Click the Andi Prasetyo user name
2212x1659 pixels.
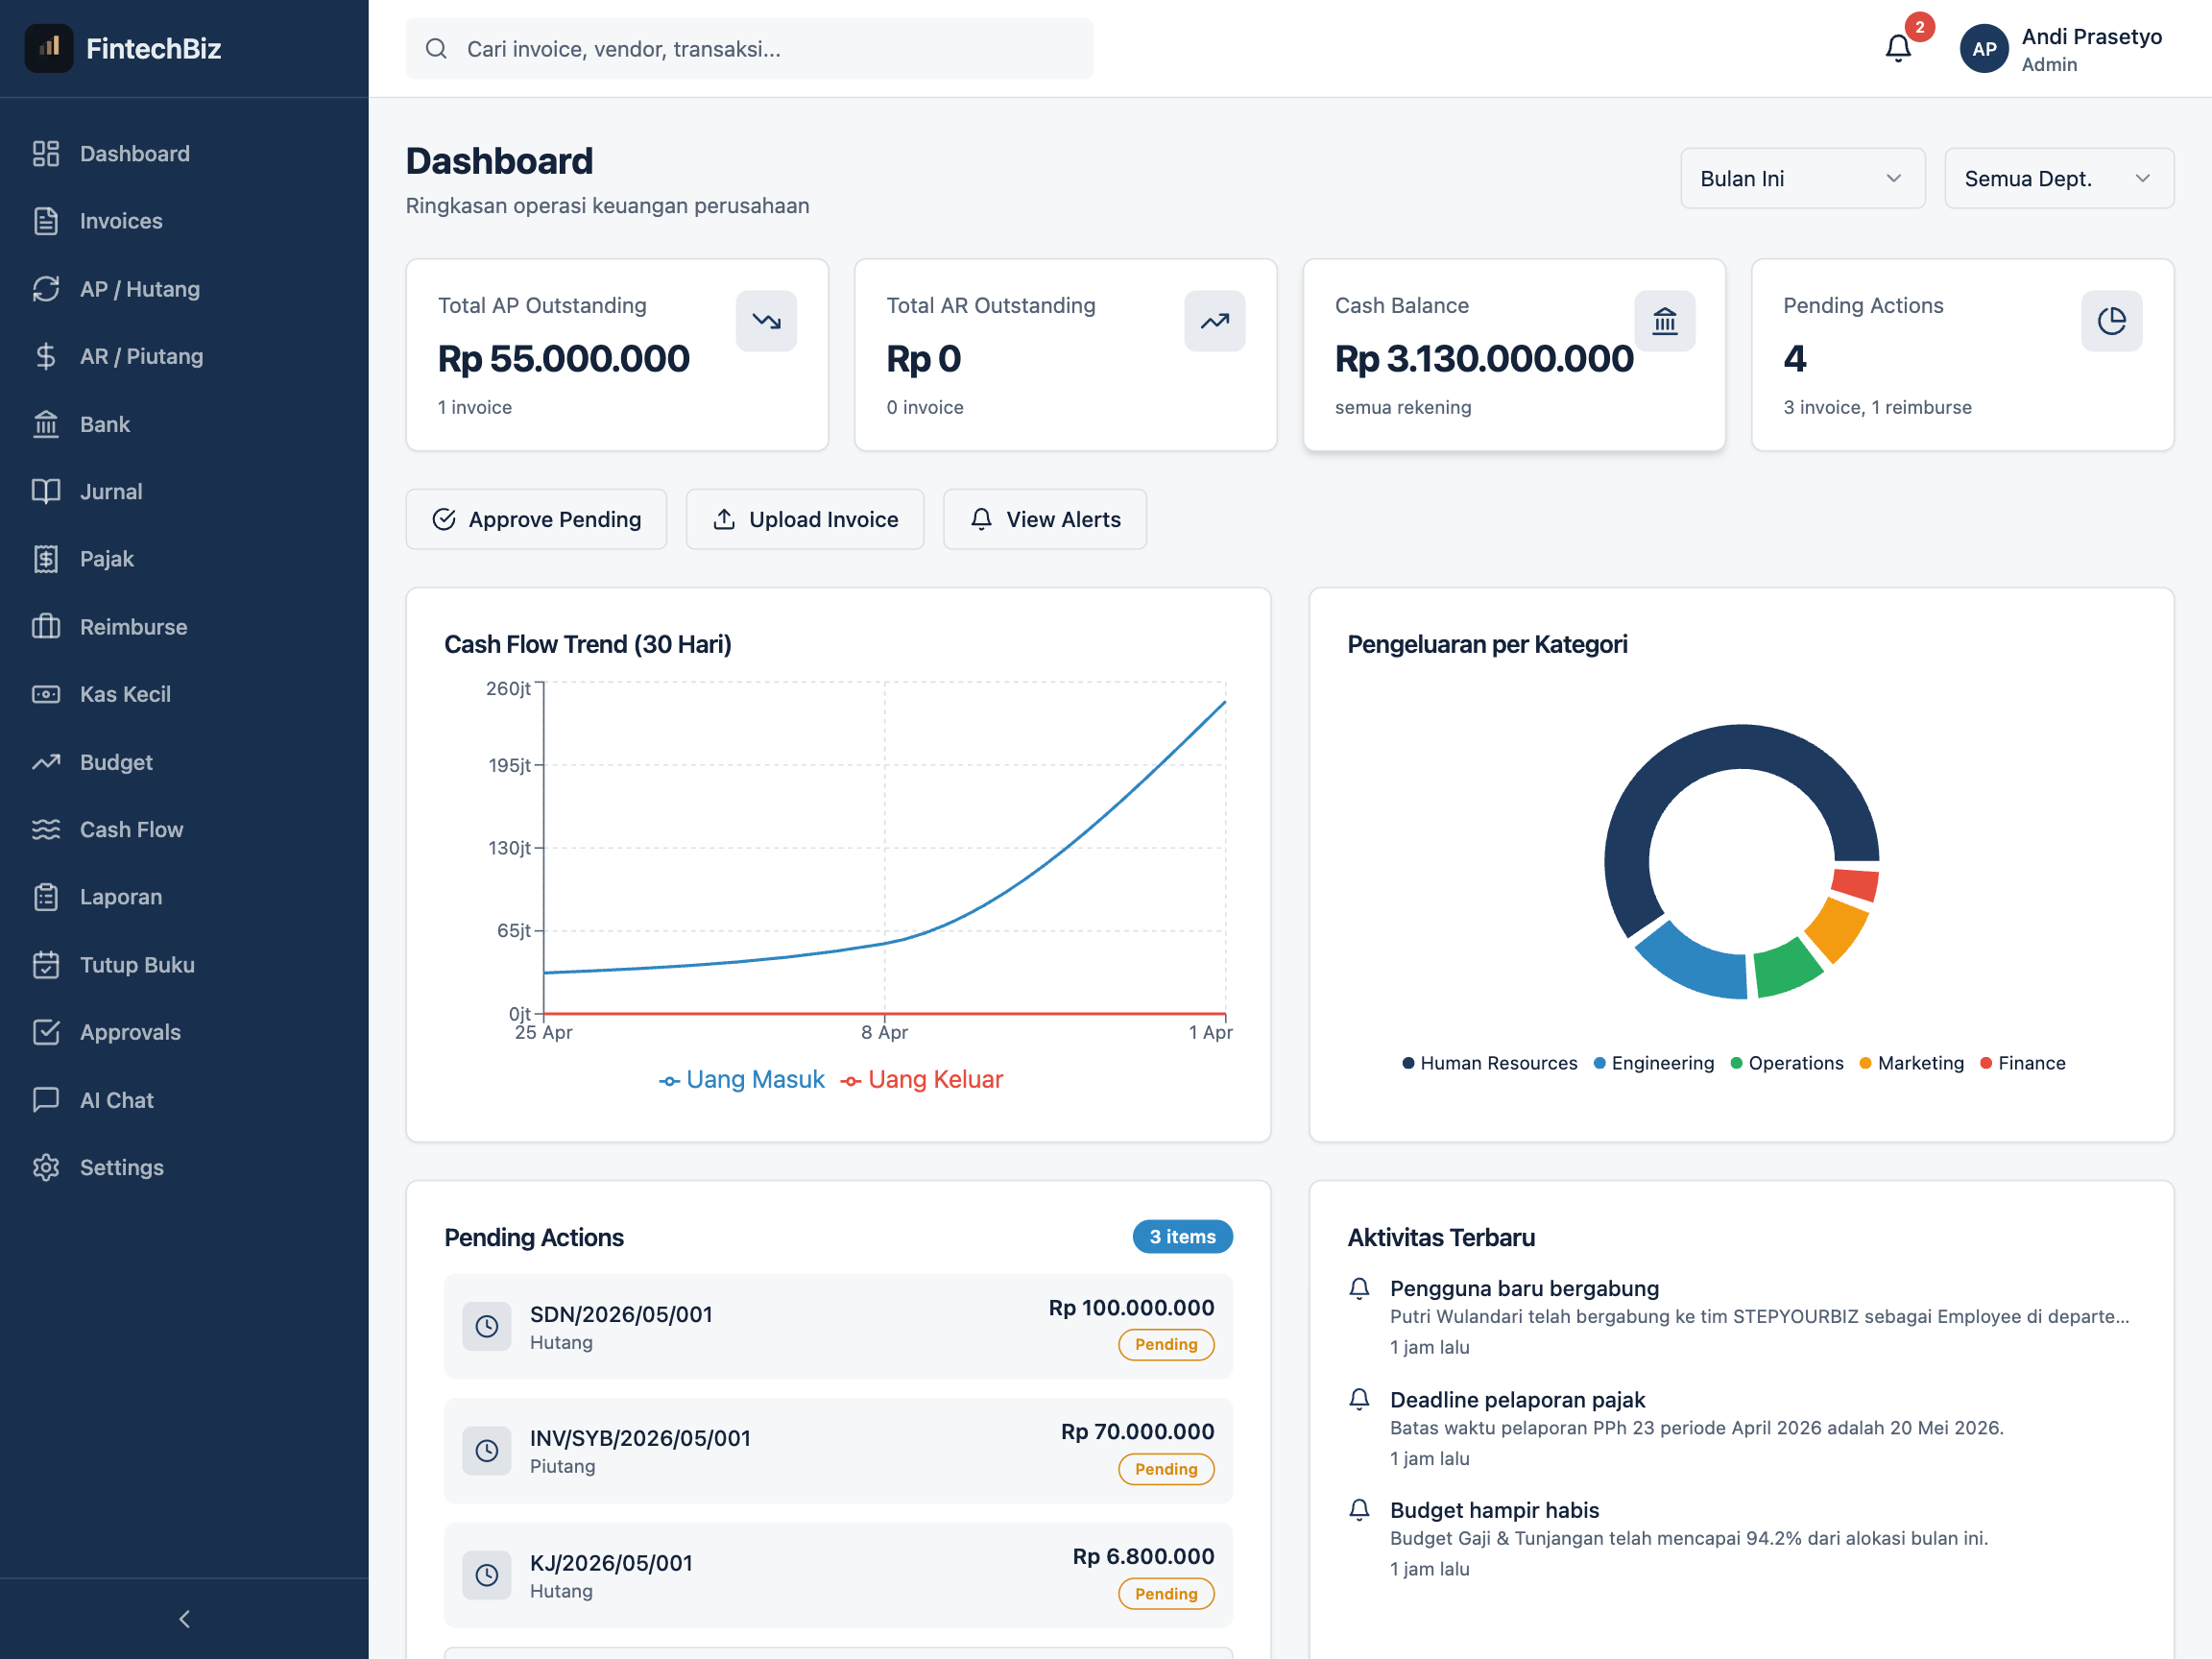tap(2091, 37)
